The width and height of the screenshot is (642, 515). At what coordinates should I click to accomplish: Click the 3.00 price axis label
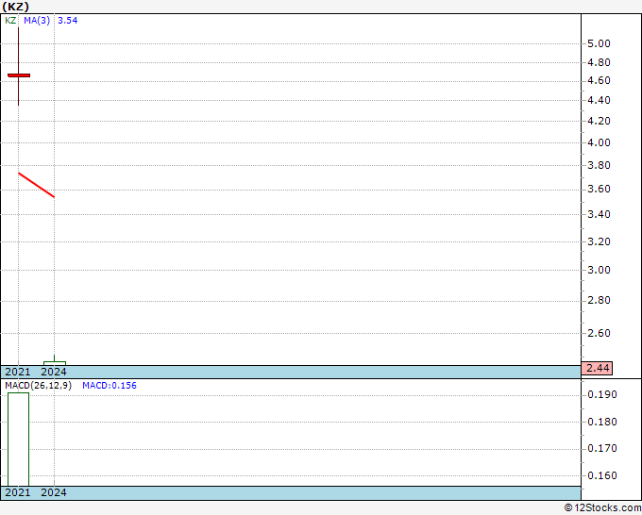(599, 270)
